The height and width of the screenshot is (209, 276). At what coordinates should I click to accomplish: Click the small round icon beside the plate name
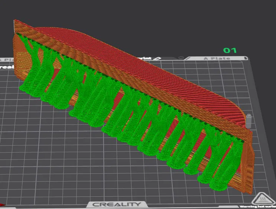click(181, 58)
